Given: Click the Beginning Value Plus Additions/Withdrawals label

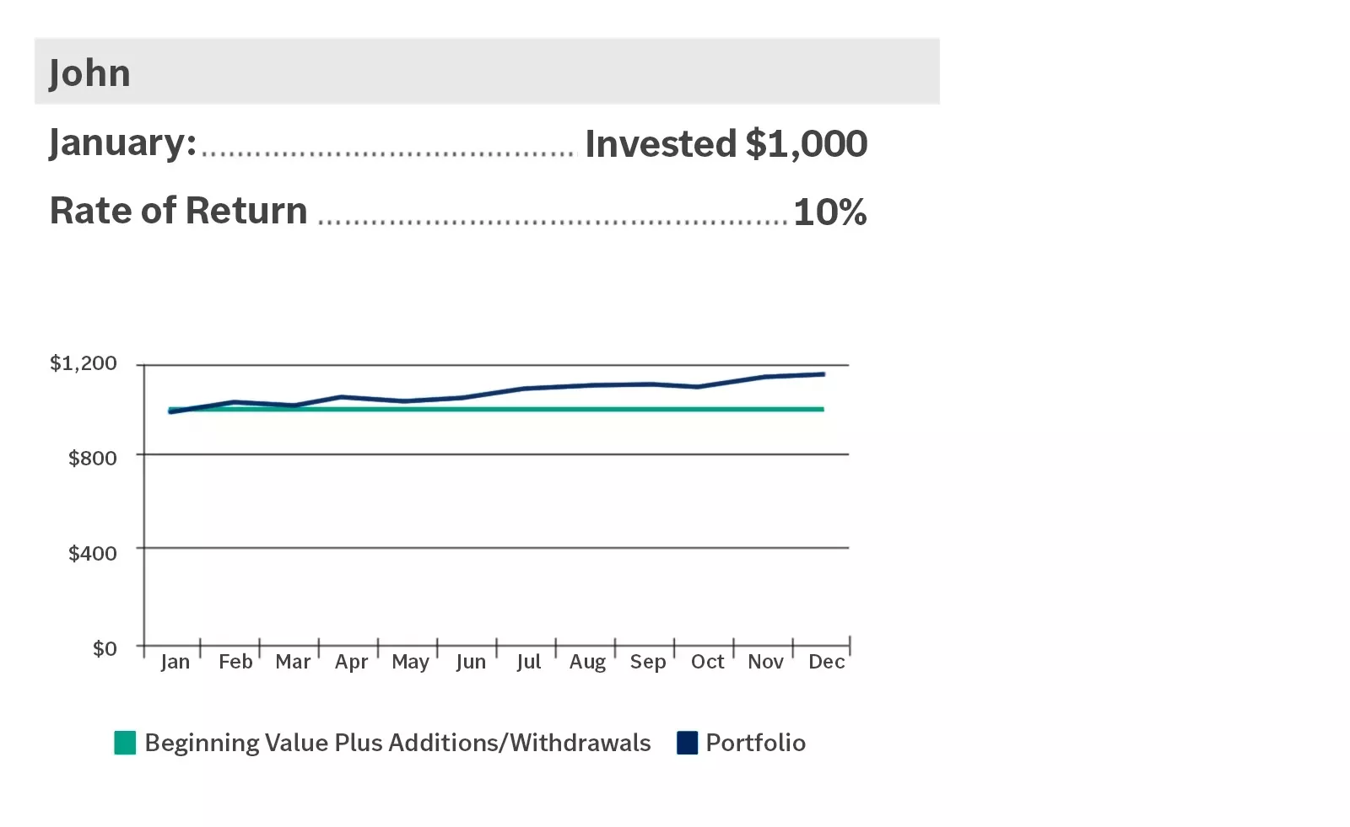Looking at the screenshot, I should (397, 743).
